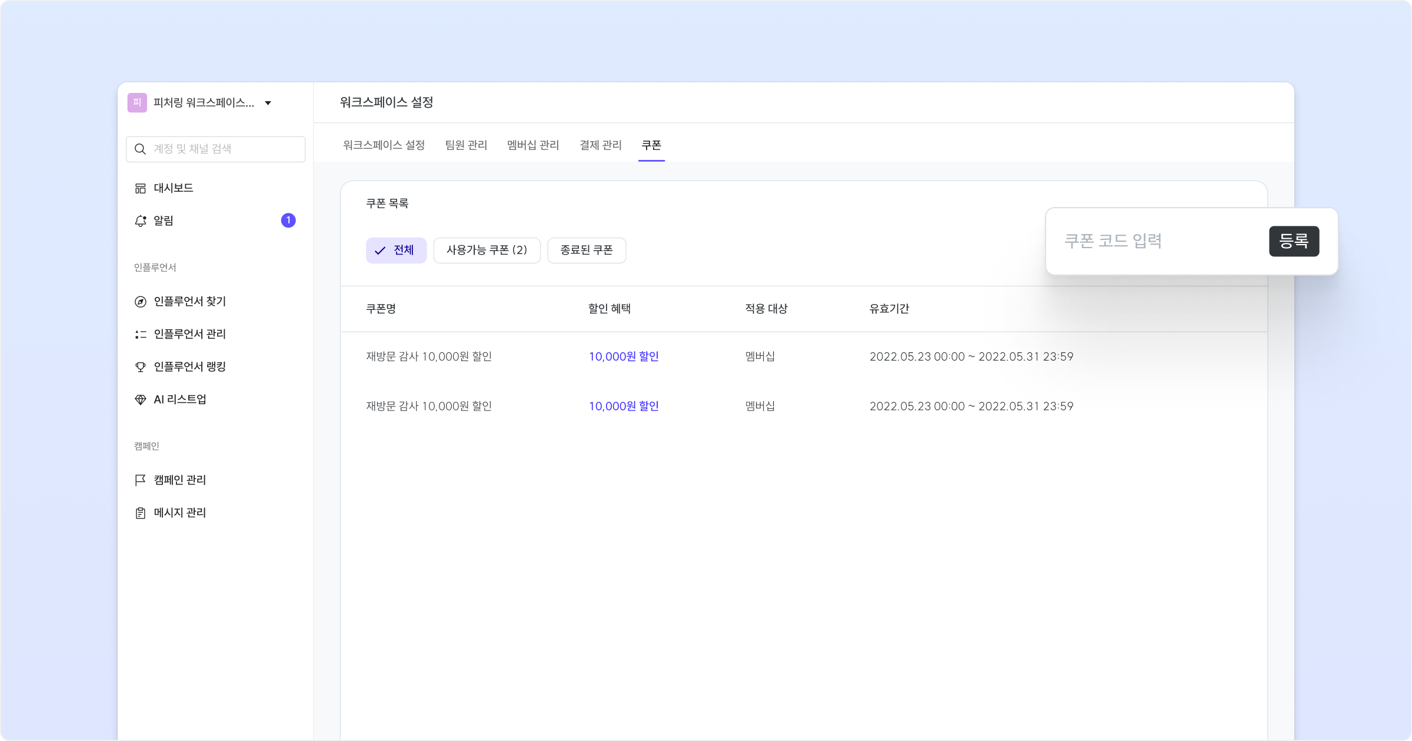Viewport: 1412px width, 741px height.
Task: Click the diamond icon for AI 리스트업
Action: tap(140, 400)
